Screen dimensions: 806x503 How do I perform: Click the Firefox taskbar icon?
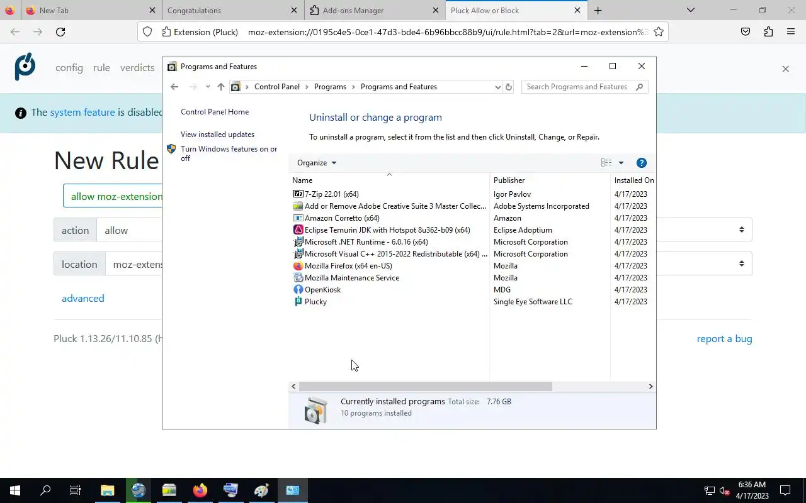[x=200, y=490]
